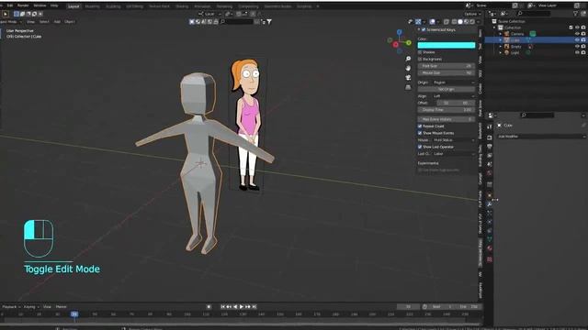Uncheck Show Mouse Events checkbox
588x330 pixels.
[x=420, y=133]
